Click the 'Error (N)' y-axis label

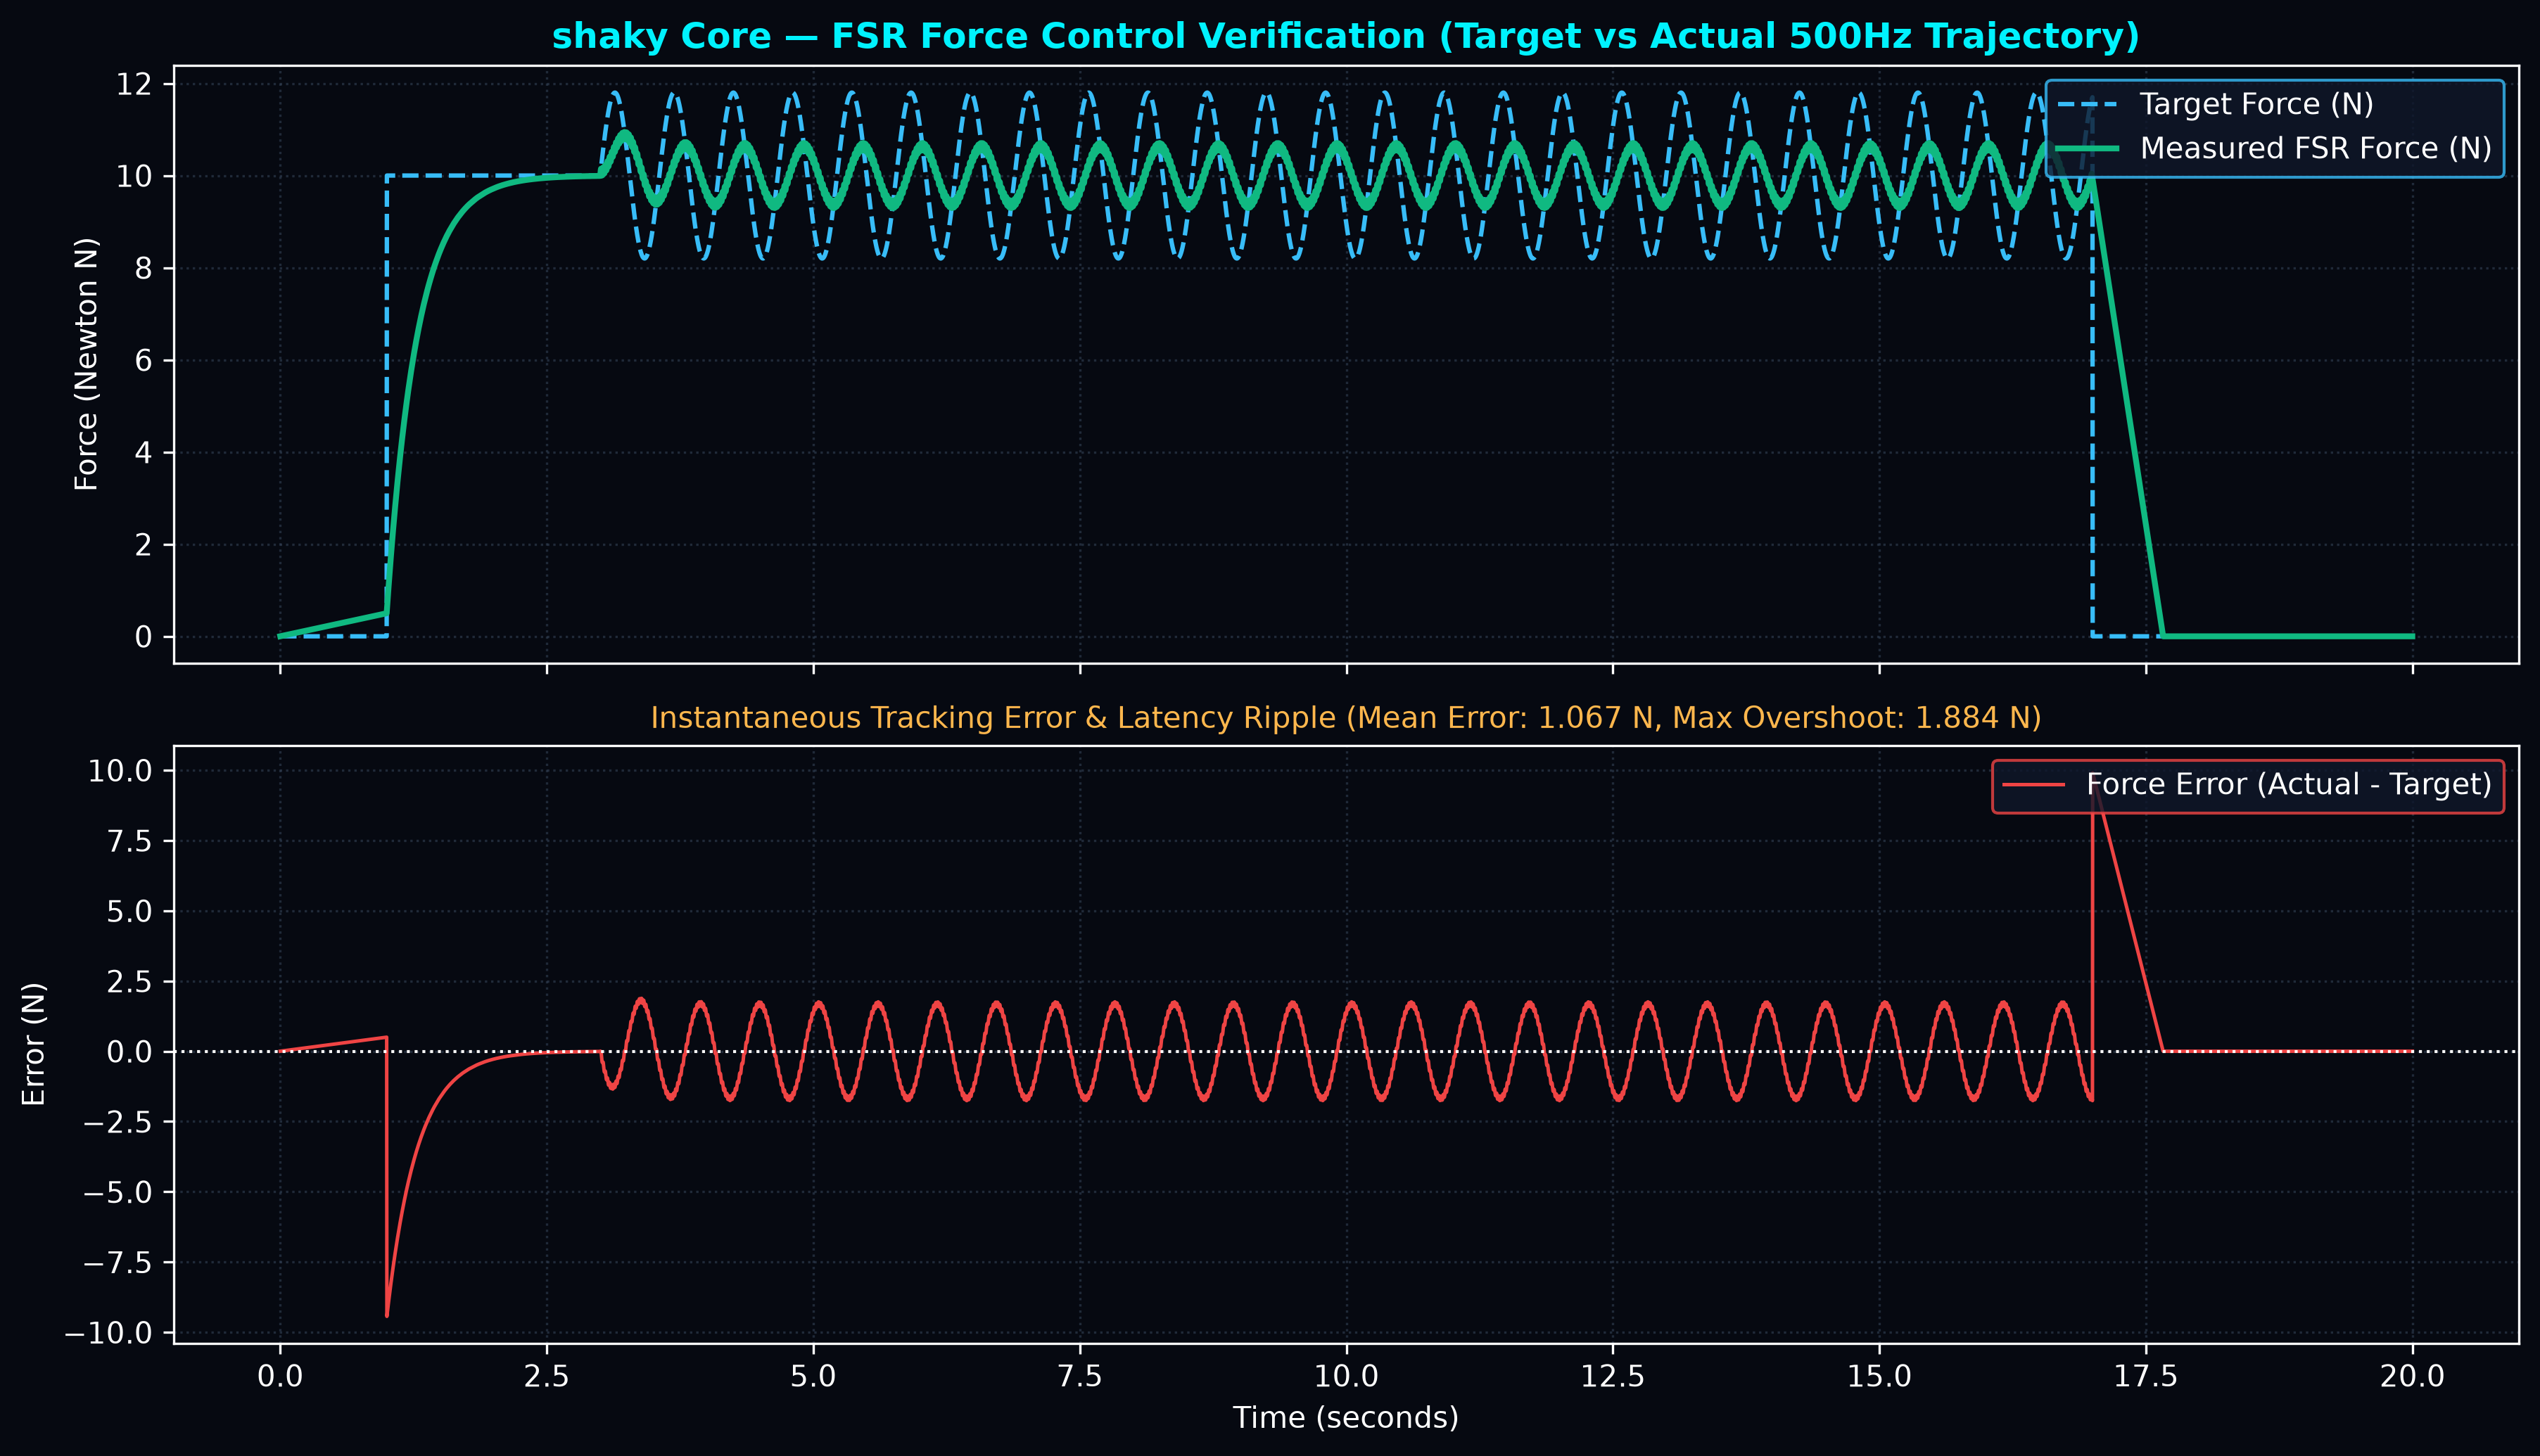(x=34, y=1044)
